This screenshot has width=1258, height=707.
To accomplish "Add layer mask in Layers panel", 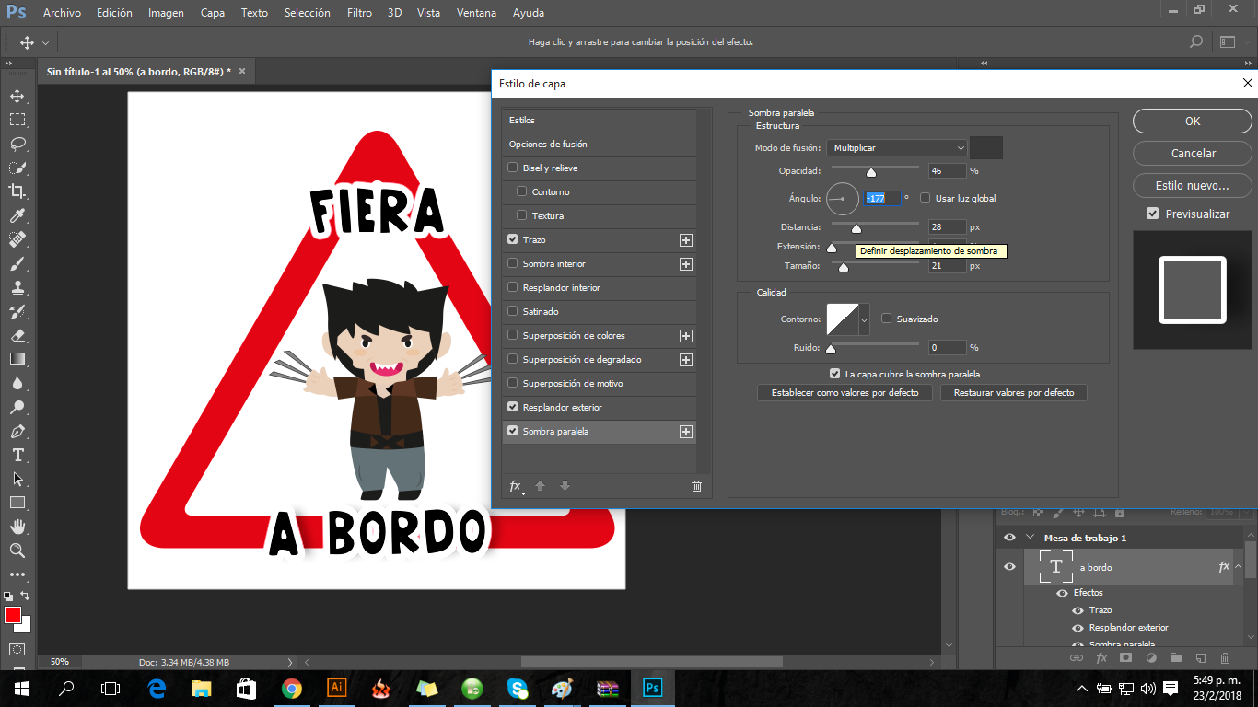I will click(1125, 658).
